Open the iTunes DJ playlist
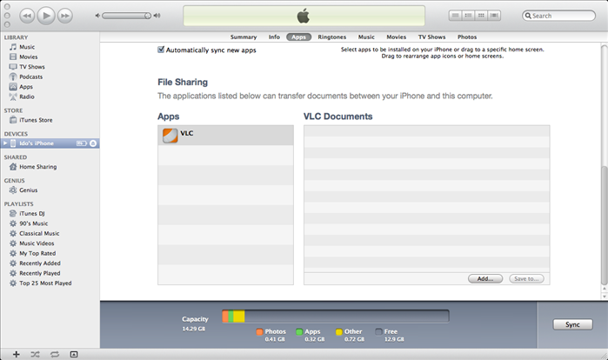The image size is (608, 360). click(x=32, y=214)
